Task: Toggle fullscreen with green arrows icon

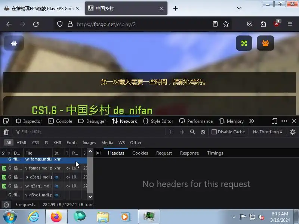Action: click(x=244, y=43)
